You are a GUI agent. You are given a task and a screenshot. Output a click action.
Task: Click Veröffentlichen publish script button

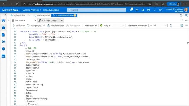pyautogui.click(x=56, y=26)
